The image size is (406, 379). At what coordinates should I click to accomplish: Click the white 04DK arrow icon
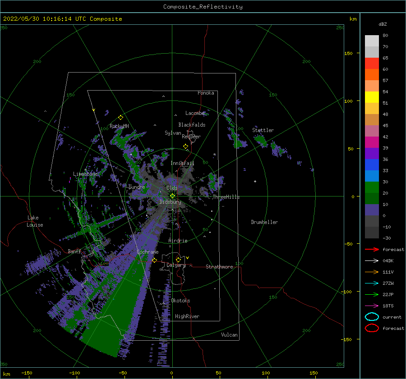point(372,261)
